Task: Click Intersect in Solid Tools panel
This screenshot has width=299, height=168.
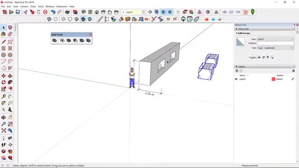Action: point(62,41)
